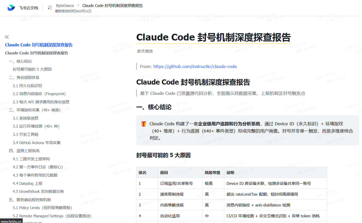The image size is (362, 223).
Task: Click the 内容策略违规 table cell
Action: pyautogui.click(x=180, y=205)
